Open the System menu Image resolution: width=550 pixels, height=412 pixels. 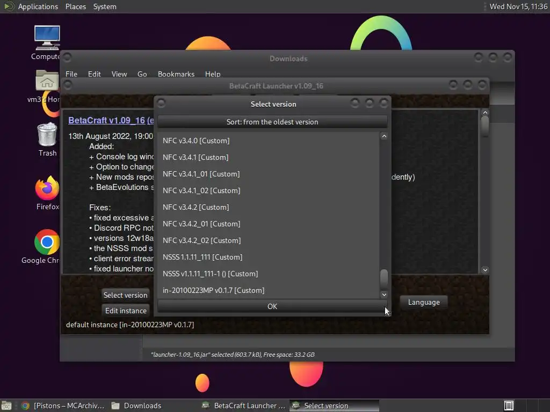click(x=105, y=6)
